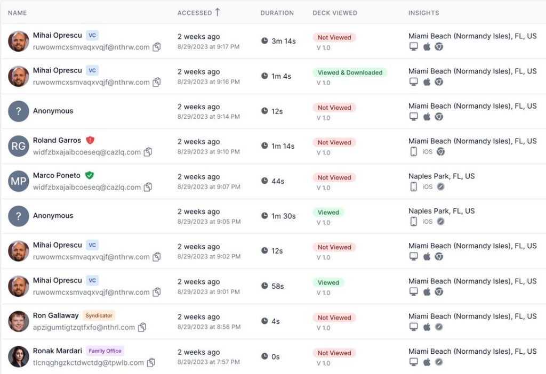The image size is (546, 374).
Task: Copy Roland Garros's email clipboard icon
Action: coord(148,152)
